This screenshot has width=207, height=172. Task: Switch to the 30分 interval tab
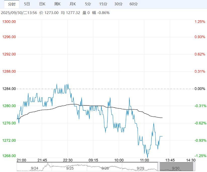(x=118, y=4)
